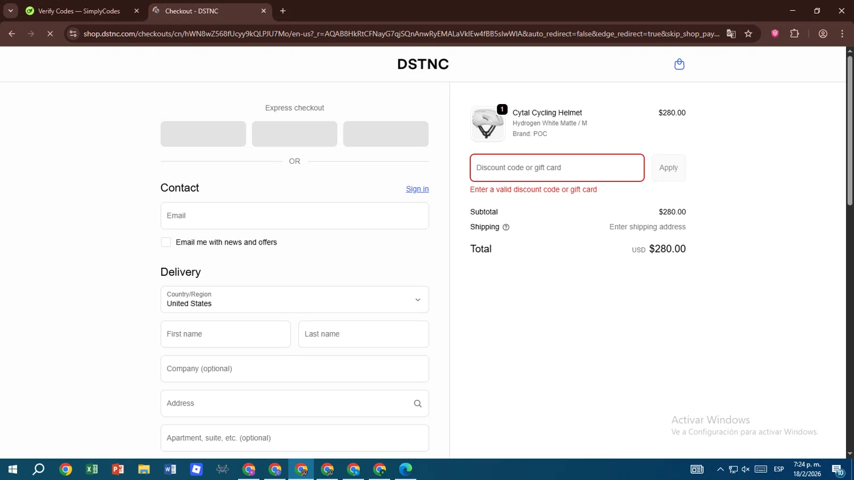Click the taskbar clock and date
The image size is (854, 480).
click(x=807, y=469)
